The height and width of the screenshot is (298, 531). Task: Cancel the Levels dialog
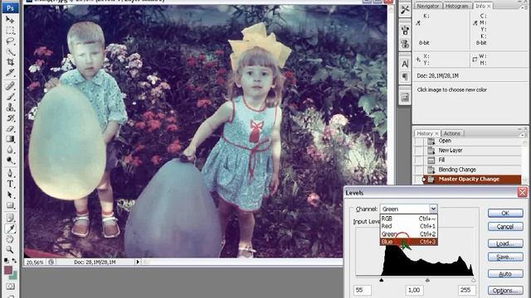(x=505, y=227)
